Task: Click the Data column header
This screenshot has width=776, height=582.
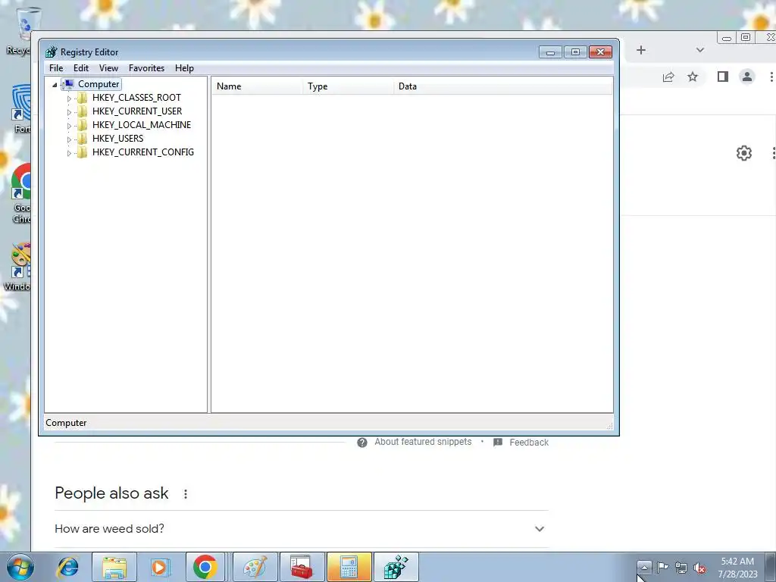Action: 503,86
